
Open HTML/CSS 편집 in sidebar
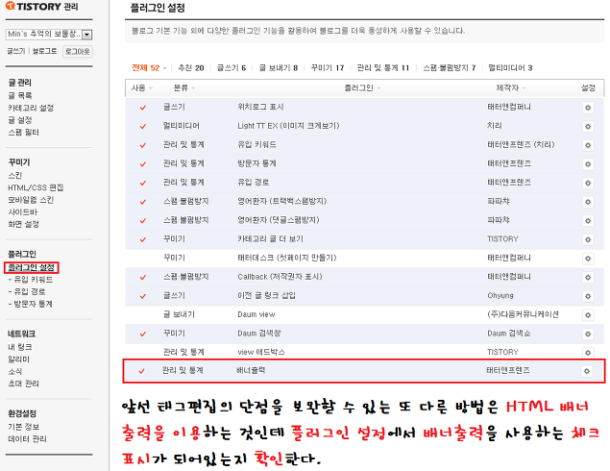36,187
